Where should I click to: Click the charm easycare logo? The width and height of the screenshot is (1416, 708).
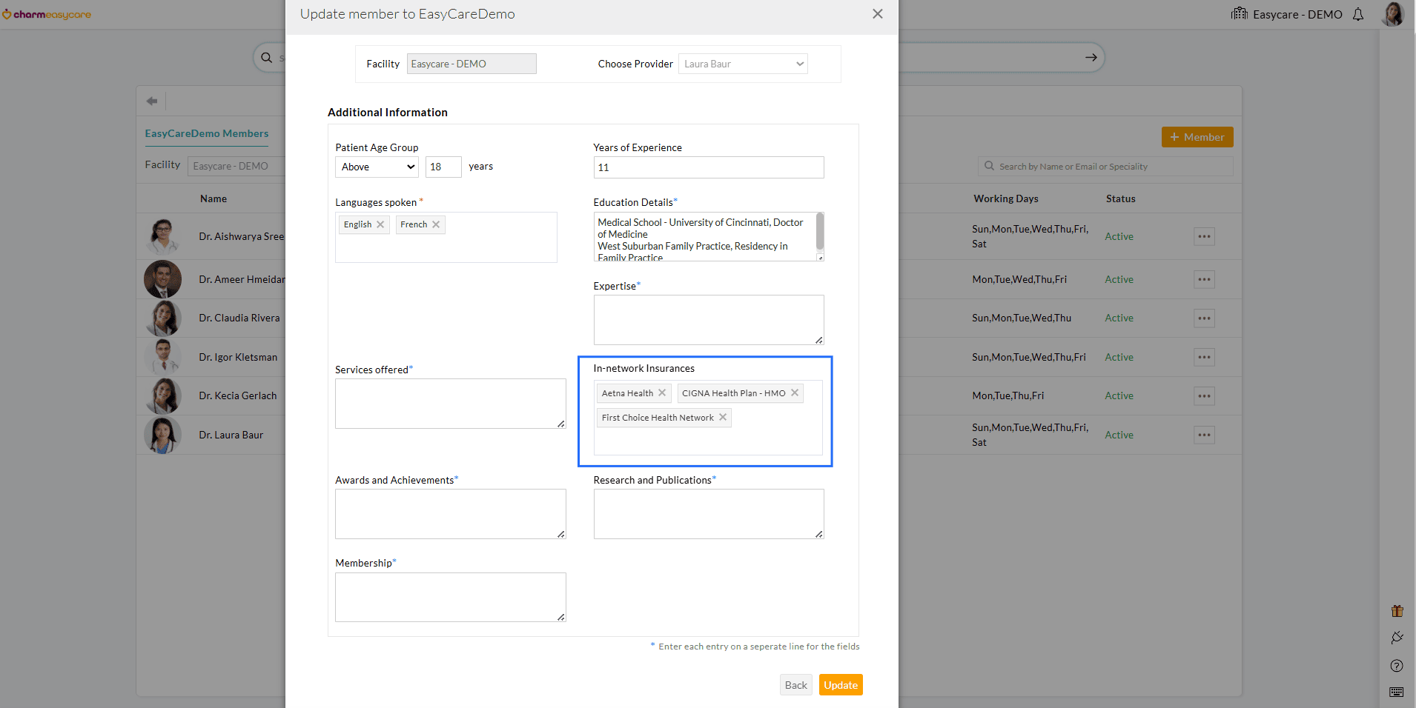(x=47, y=14)
